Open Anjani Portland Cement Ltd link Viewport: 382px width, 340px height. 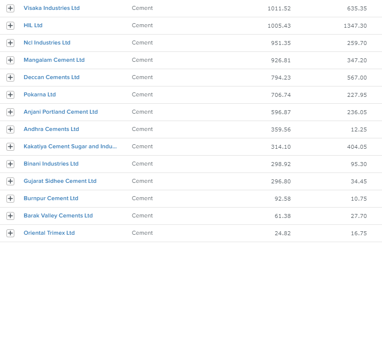pyautogui.click(x=61, y=112)
